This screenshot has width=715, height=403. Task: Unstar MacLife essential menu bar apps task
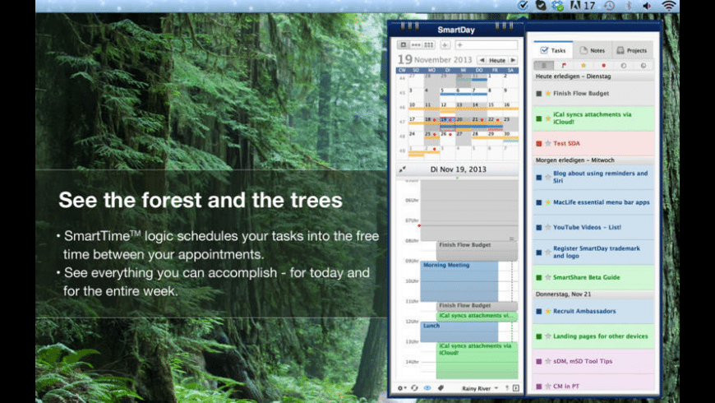[x=547, y=202]
